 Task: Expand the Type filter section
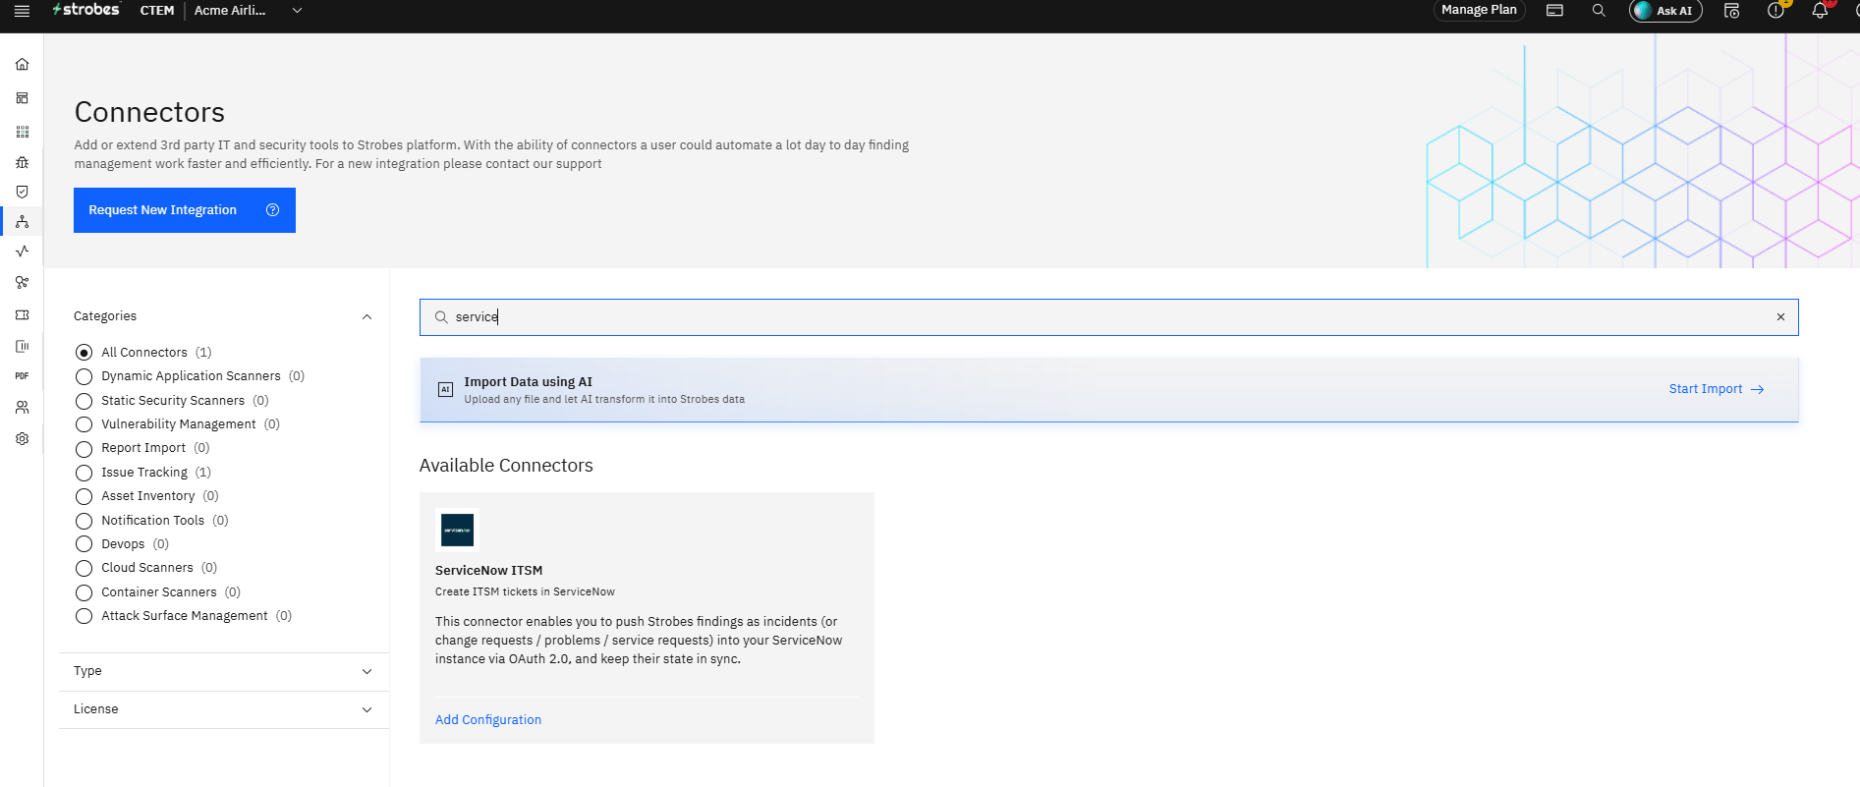point(224,671)
